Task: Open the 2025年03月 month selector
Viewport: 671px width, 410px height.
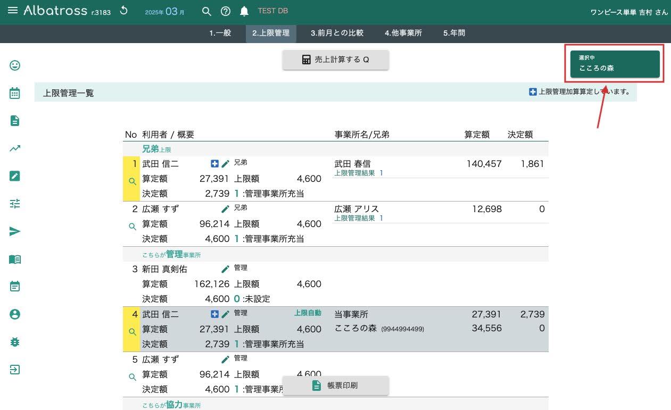Action: click(x=165, y=12)
